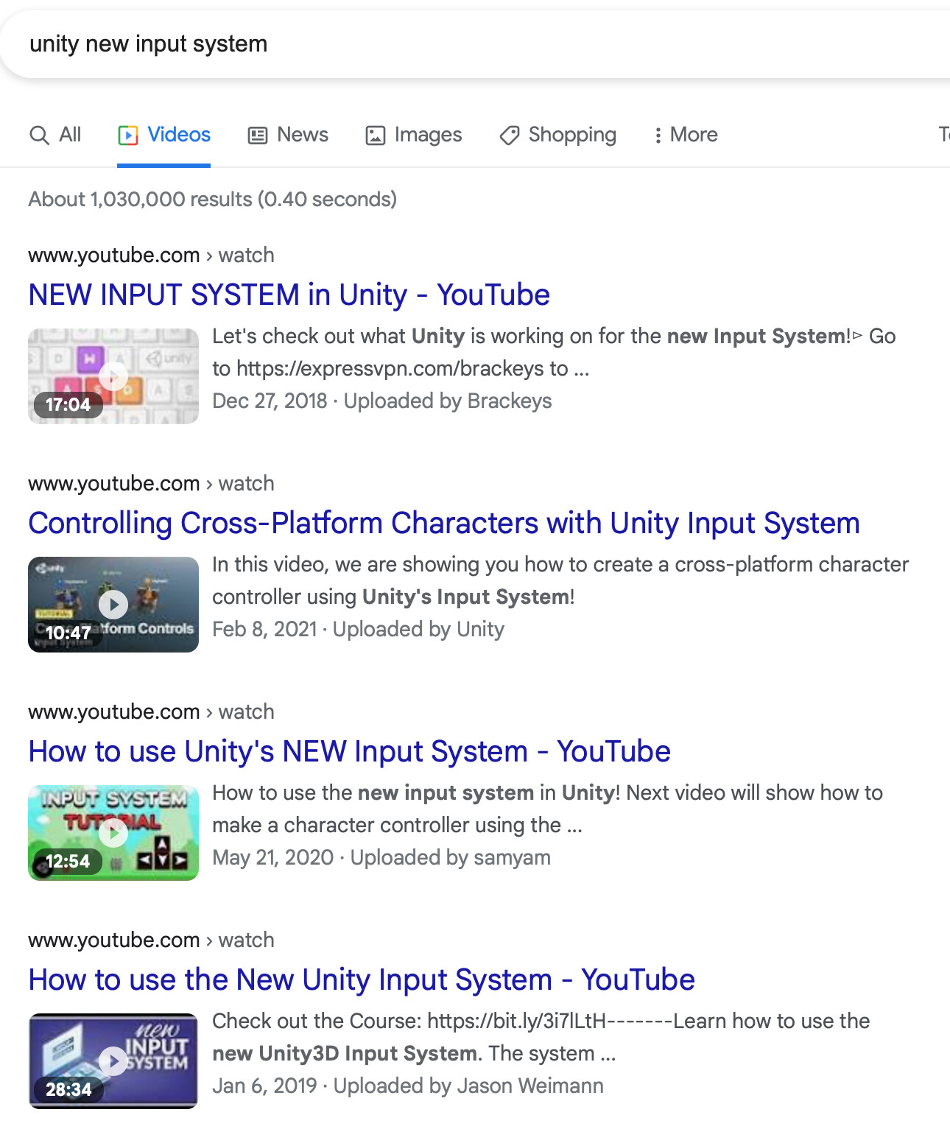Open the All results tab
The width and height of the screenshot is (950, 1143).
55,135
